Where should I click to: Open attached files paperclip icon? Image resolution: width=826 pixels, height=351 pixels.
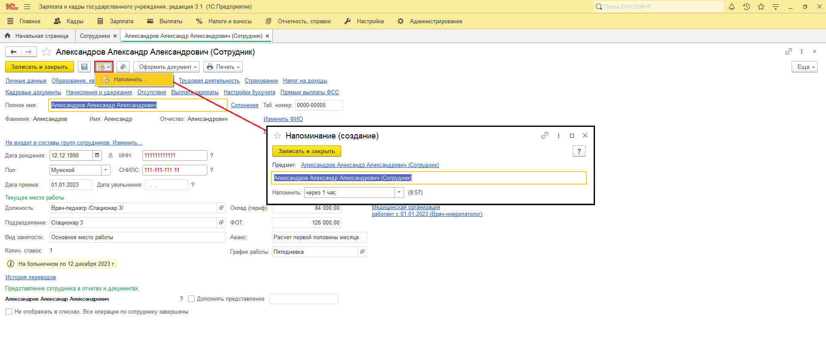(123, 67)
